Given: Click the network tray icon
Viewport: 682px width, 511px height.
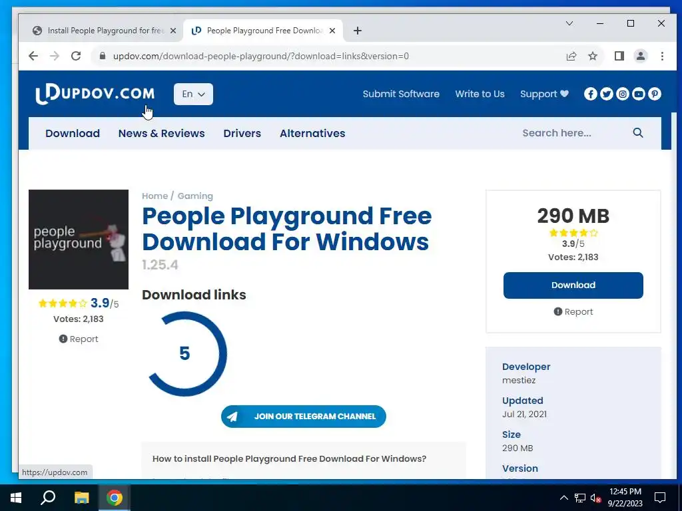Looking at the screenshot, I should [x=580, y=498].
